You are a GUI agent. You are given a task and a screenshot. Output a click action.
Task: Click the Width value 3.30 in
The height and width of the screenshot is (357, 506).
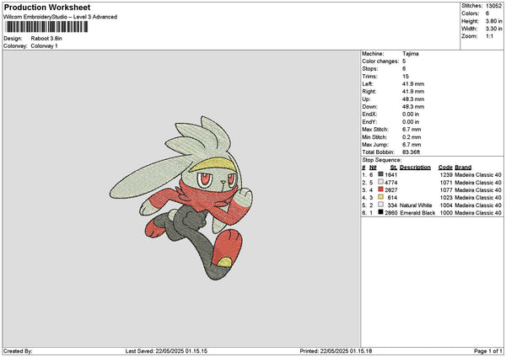(x=493, y=29)
